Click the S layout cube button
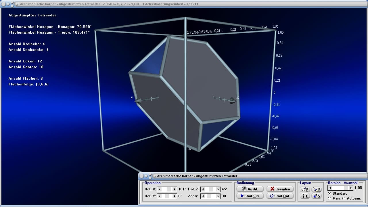Viewport: 368px width, 207px height. coord(317,196)
